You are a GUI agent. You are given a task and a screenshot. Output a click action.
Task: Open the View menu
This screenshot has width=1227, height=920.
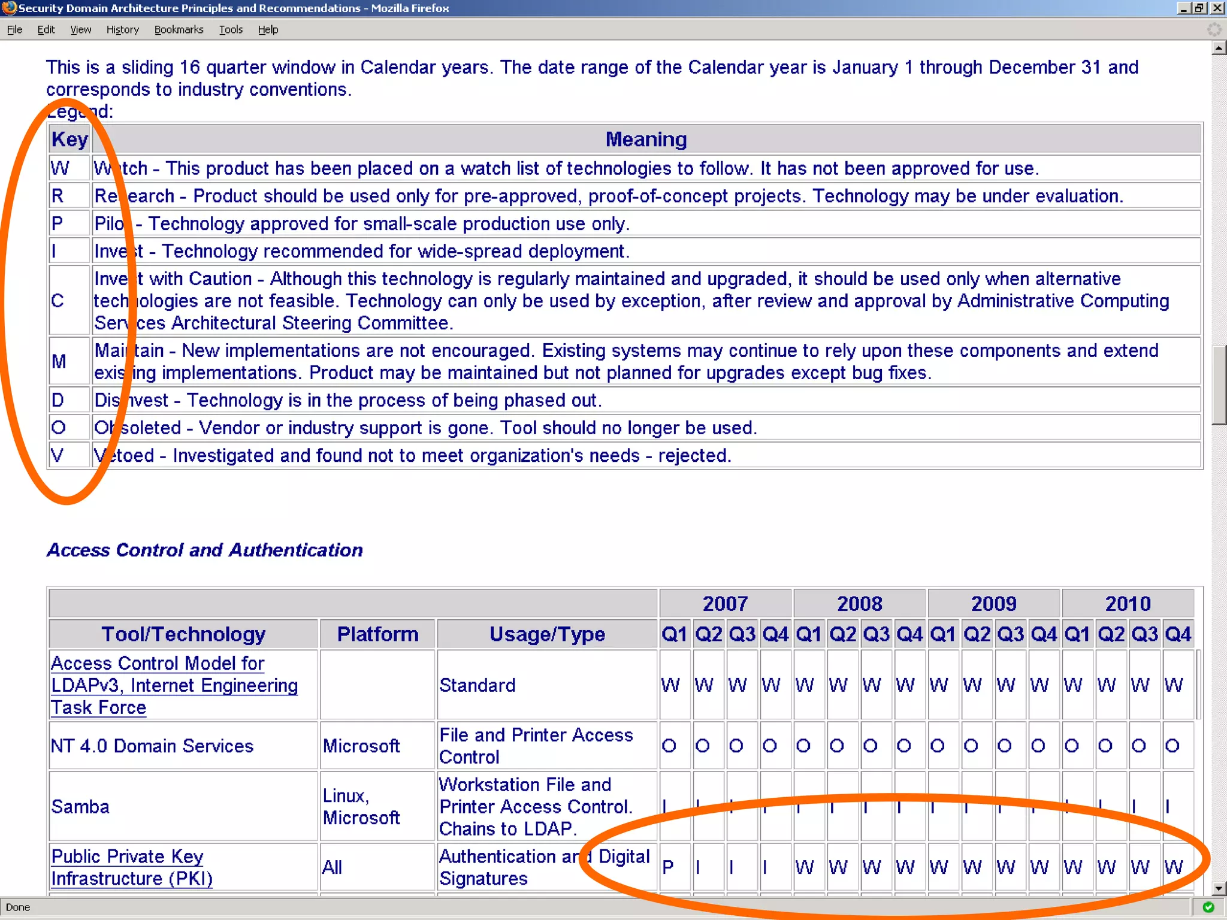(80, 29)
